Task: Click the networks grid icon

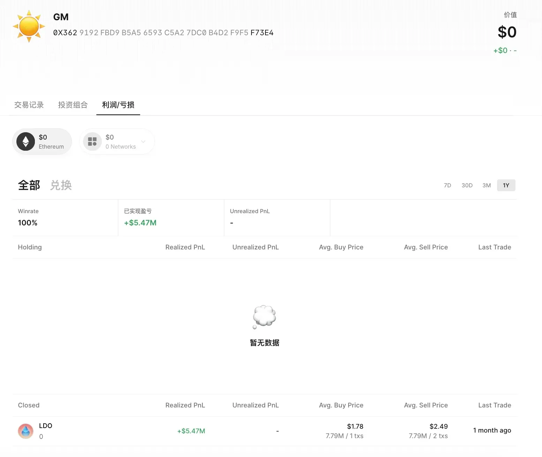Action: coord(92,142)
